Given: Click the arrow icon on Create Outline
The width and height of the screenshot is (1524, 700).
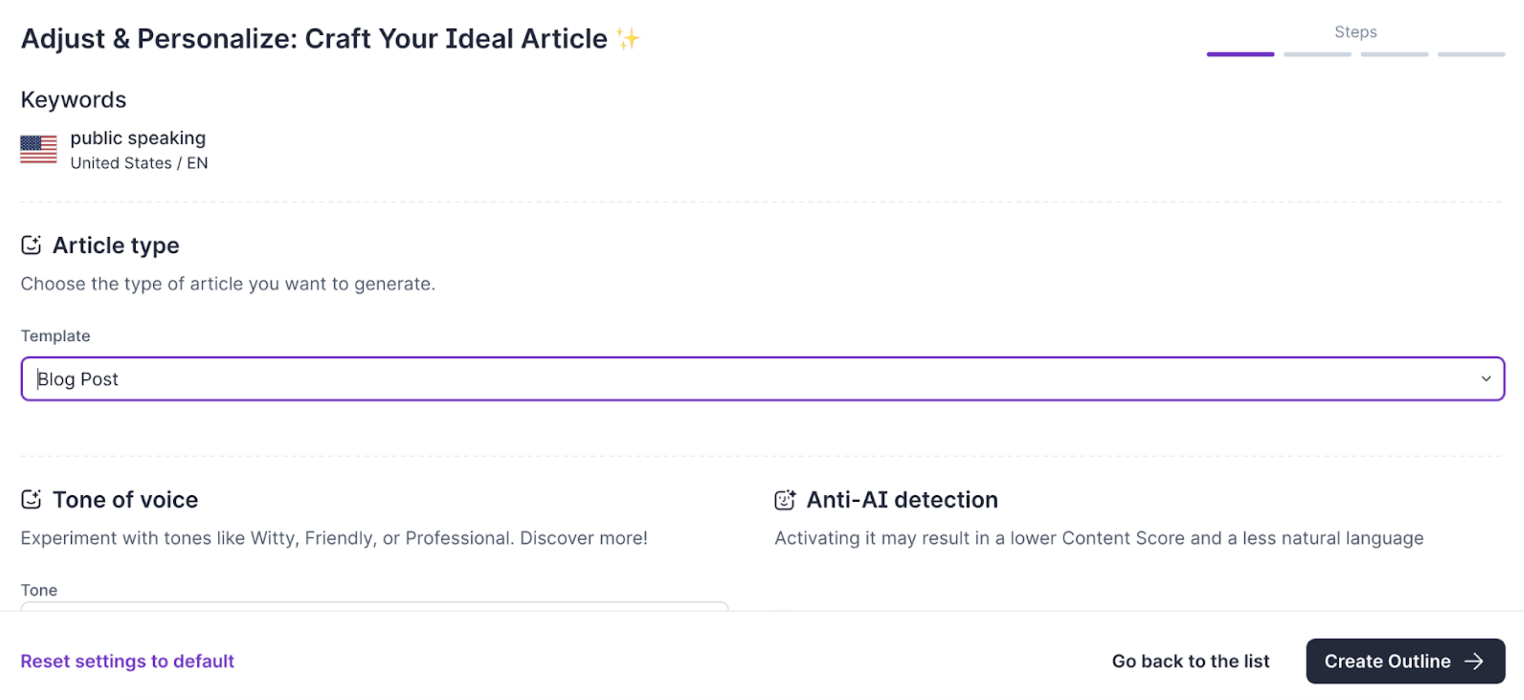Looking at the screenshot, I should [1473, 661].
